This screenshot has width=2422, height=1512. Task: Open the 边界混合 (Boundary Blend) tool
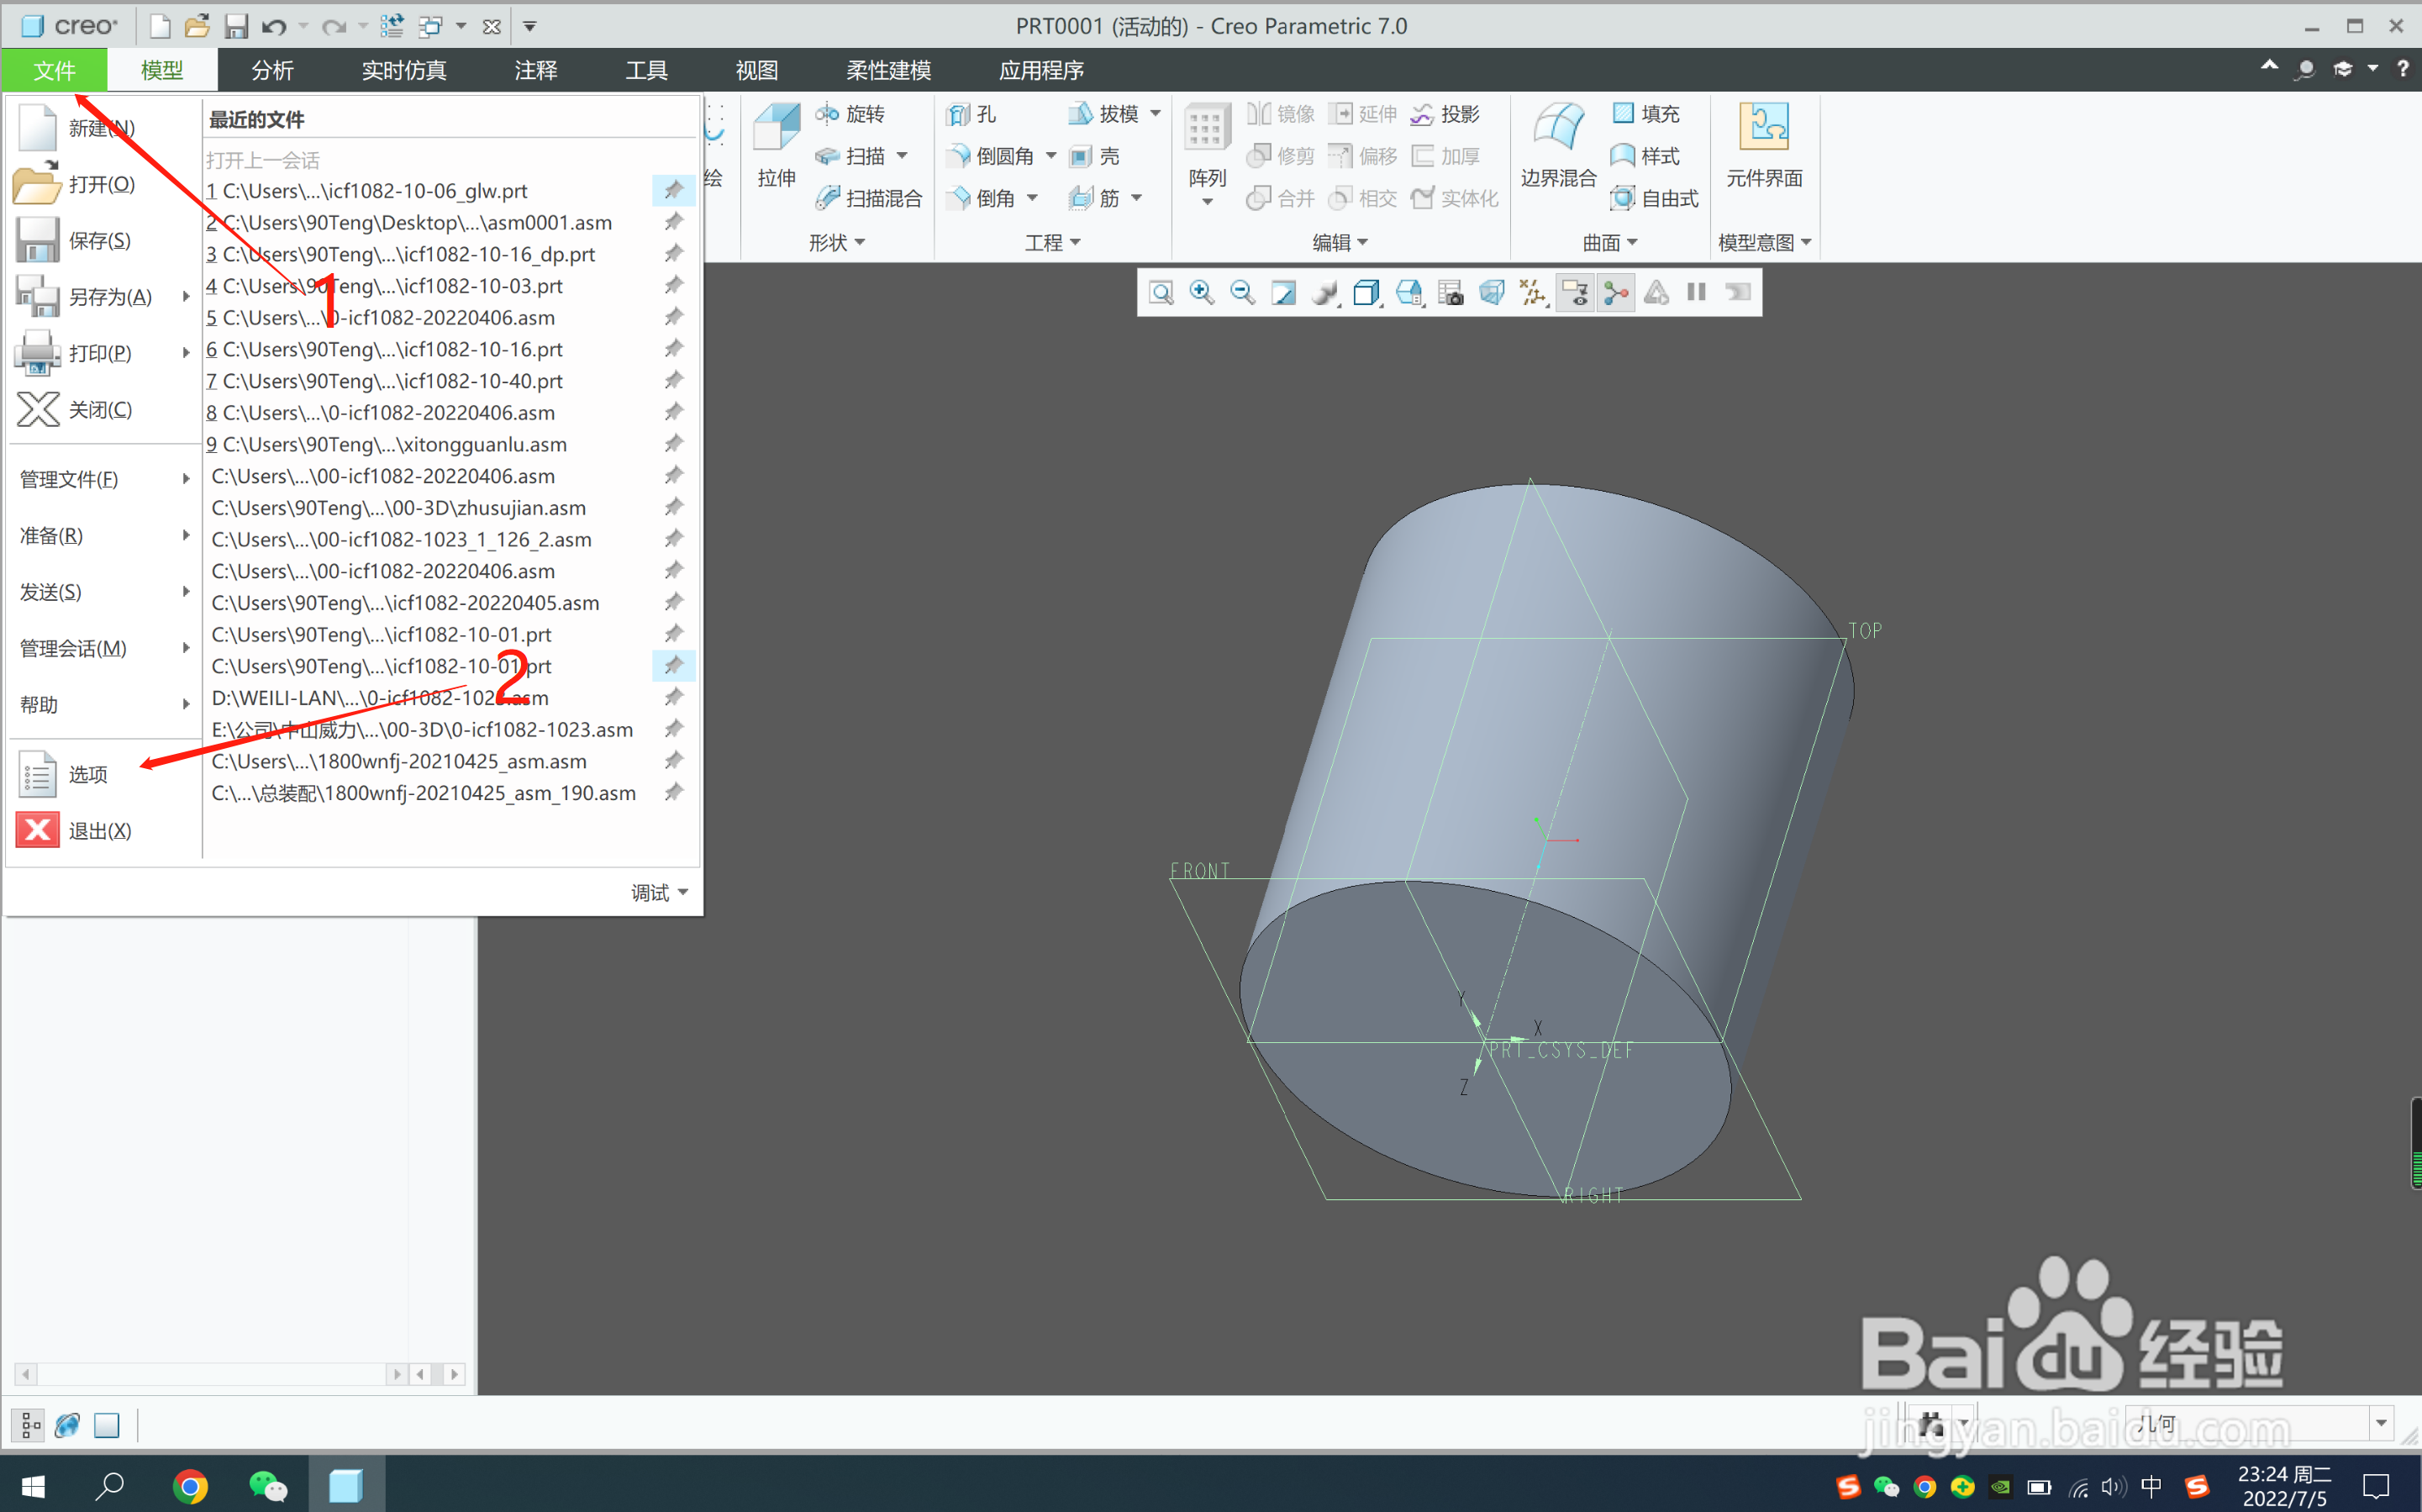(1557, 147)
